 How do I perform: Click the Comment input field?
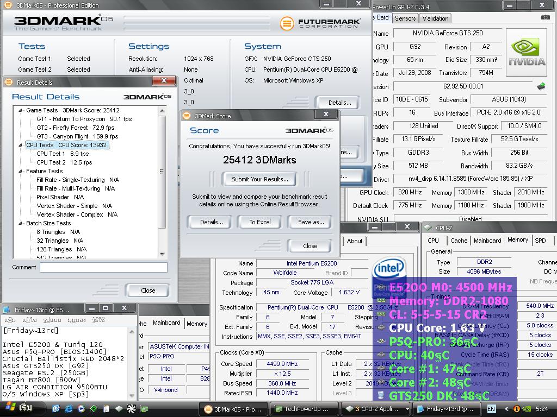(x=103, y=267)
